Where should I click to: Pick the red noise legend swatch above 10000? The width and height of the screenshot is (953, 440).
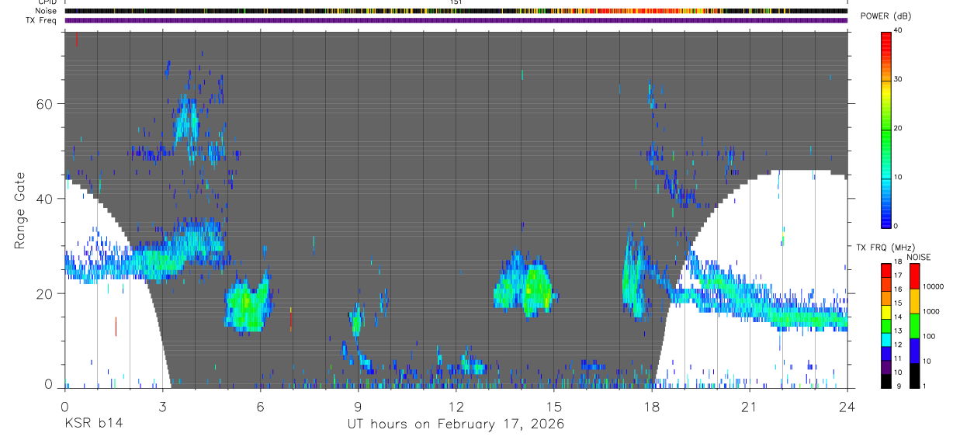pyautogui.click(x=914, y=276)
